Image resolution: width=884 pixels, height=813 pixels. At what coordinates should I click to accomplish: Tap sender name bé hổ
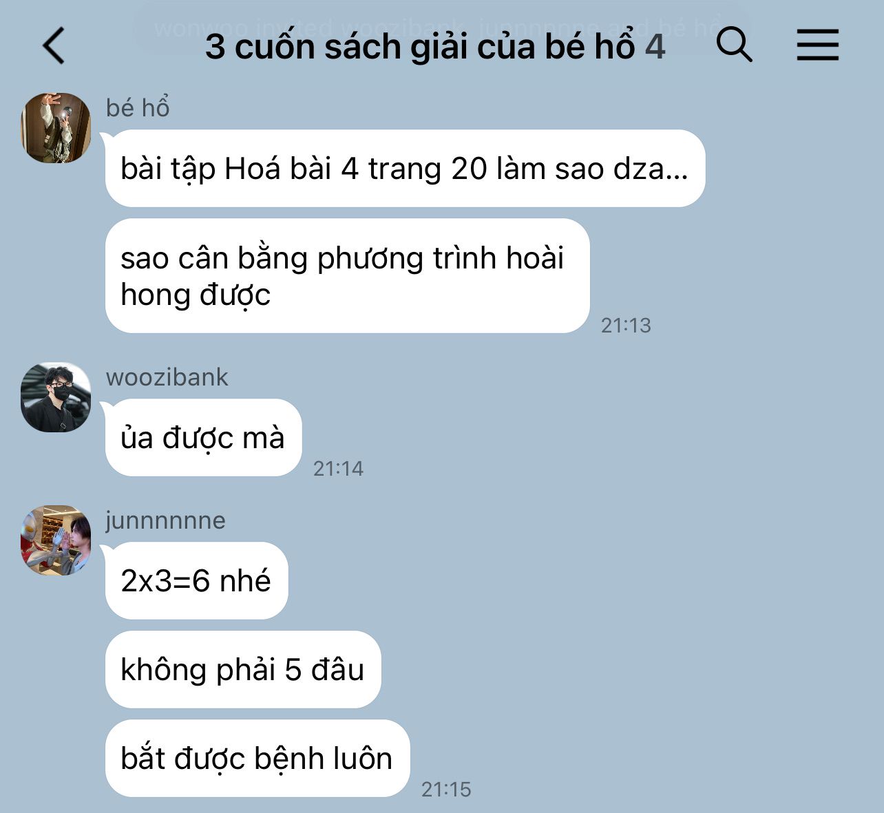(x=138, y=107)
